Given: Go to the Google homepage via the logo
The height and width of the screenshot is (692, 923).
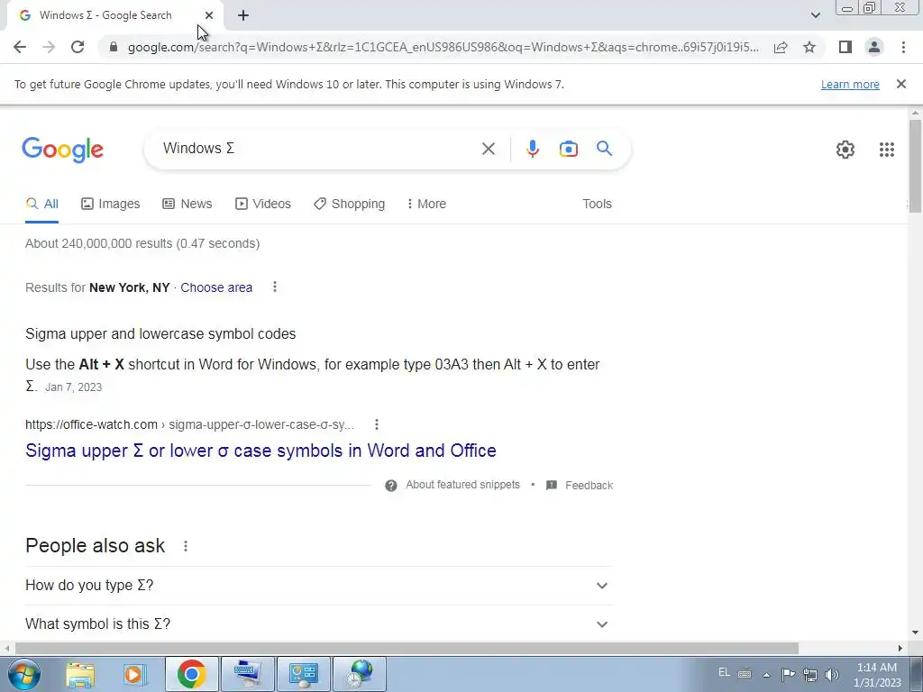Looking at the screenshot, I should point(63,150).
